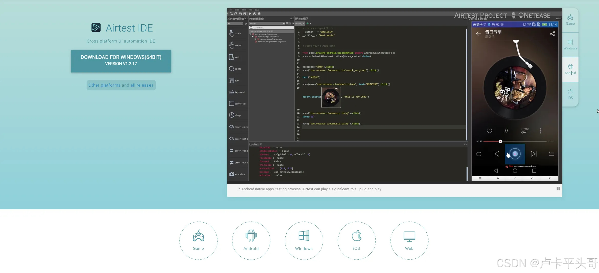Select the snapshot action in Airtest panel
The image size is (599, 273).
coord(237,174)
